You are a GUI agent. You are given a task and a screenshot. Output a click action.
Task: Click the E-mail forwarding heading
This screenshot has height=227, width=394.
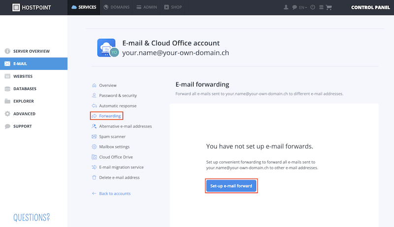[202, 85]
